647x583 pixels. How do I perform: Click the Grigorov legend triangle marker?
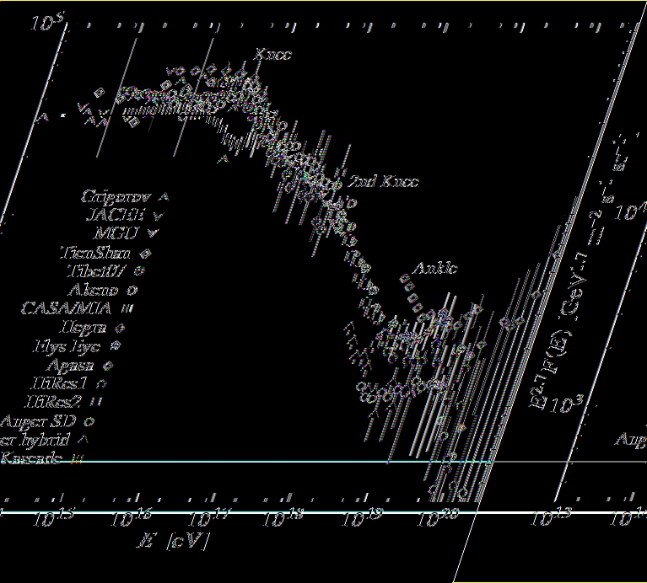pos(164,197)
